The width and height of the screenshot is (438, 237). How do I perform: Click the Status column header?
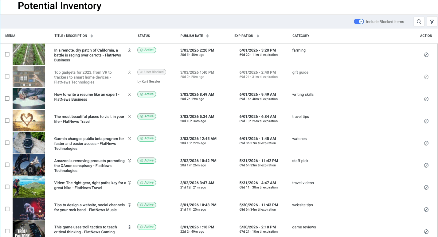click(144, 36)
